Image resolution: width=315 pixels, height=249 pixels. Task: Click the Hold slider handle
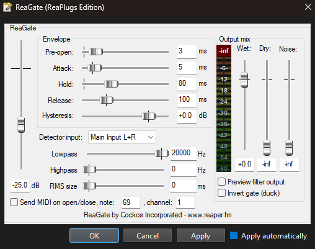[x=111, y=84]
